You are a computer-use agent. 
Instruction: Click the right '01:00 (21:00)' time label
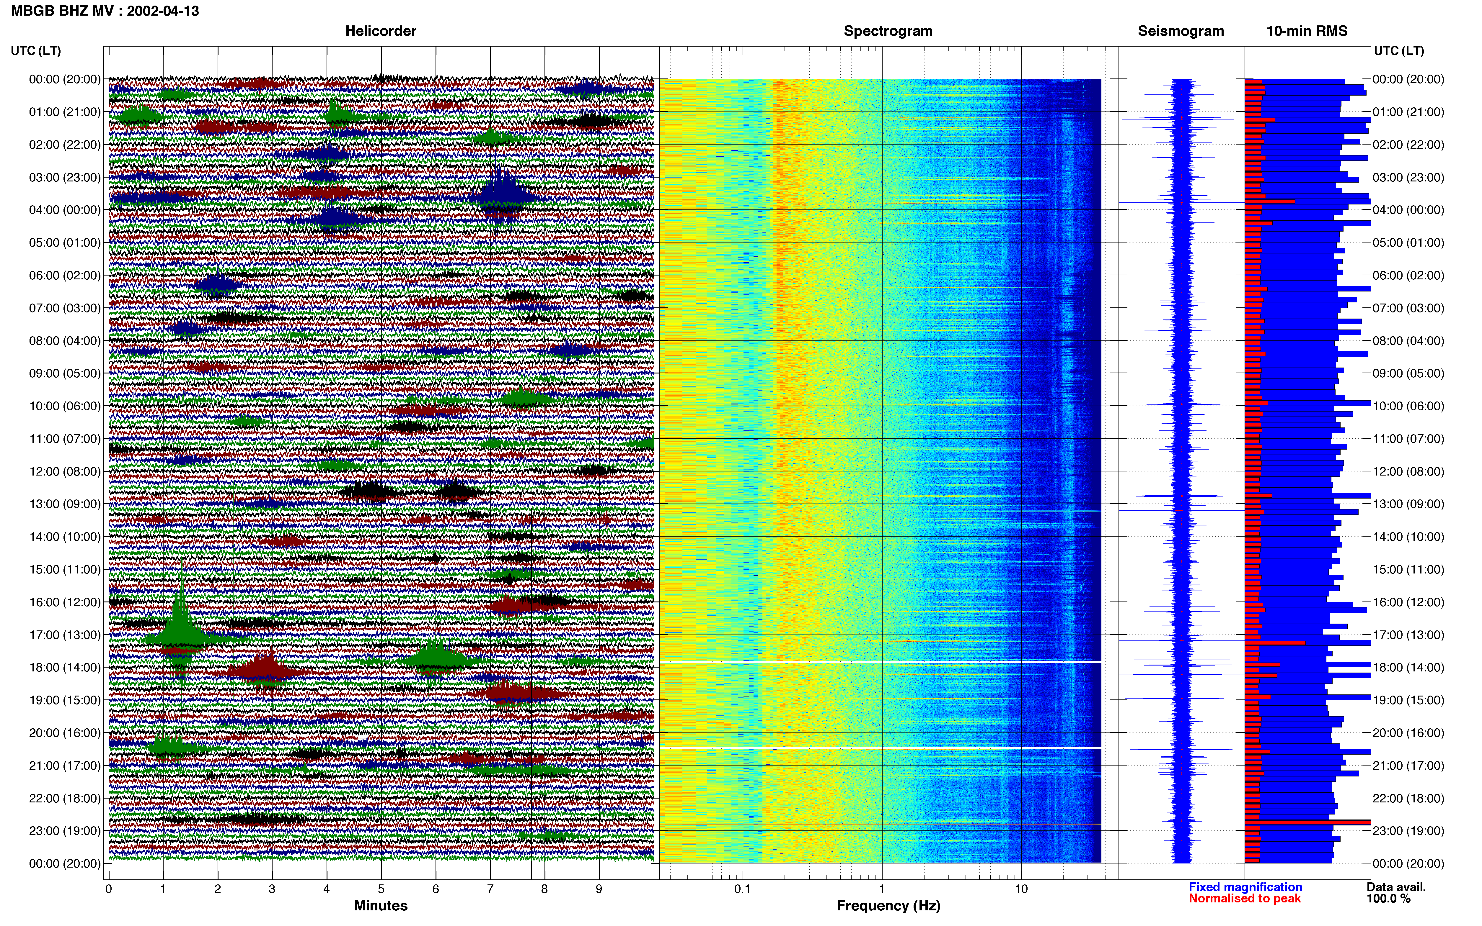pyautogui.click(x=1408, y=112)
